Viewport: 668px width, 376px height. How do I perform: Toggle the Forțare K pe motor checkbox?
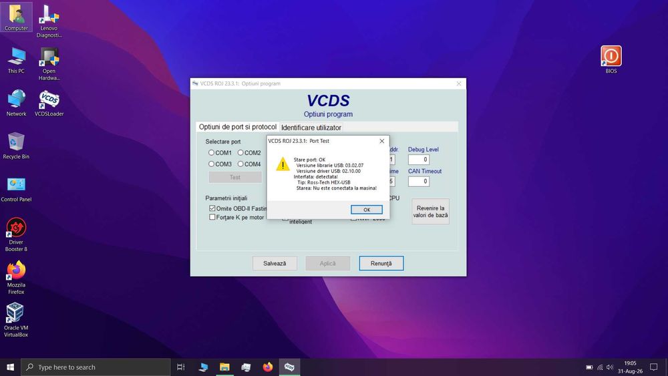click(x=212, y=217)
